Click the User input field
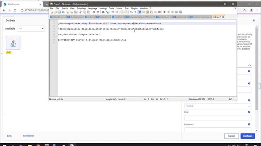The image size is (261, 146). (217, 118)
